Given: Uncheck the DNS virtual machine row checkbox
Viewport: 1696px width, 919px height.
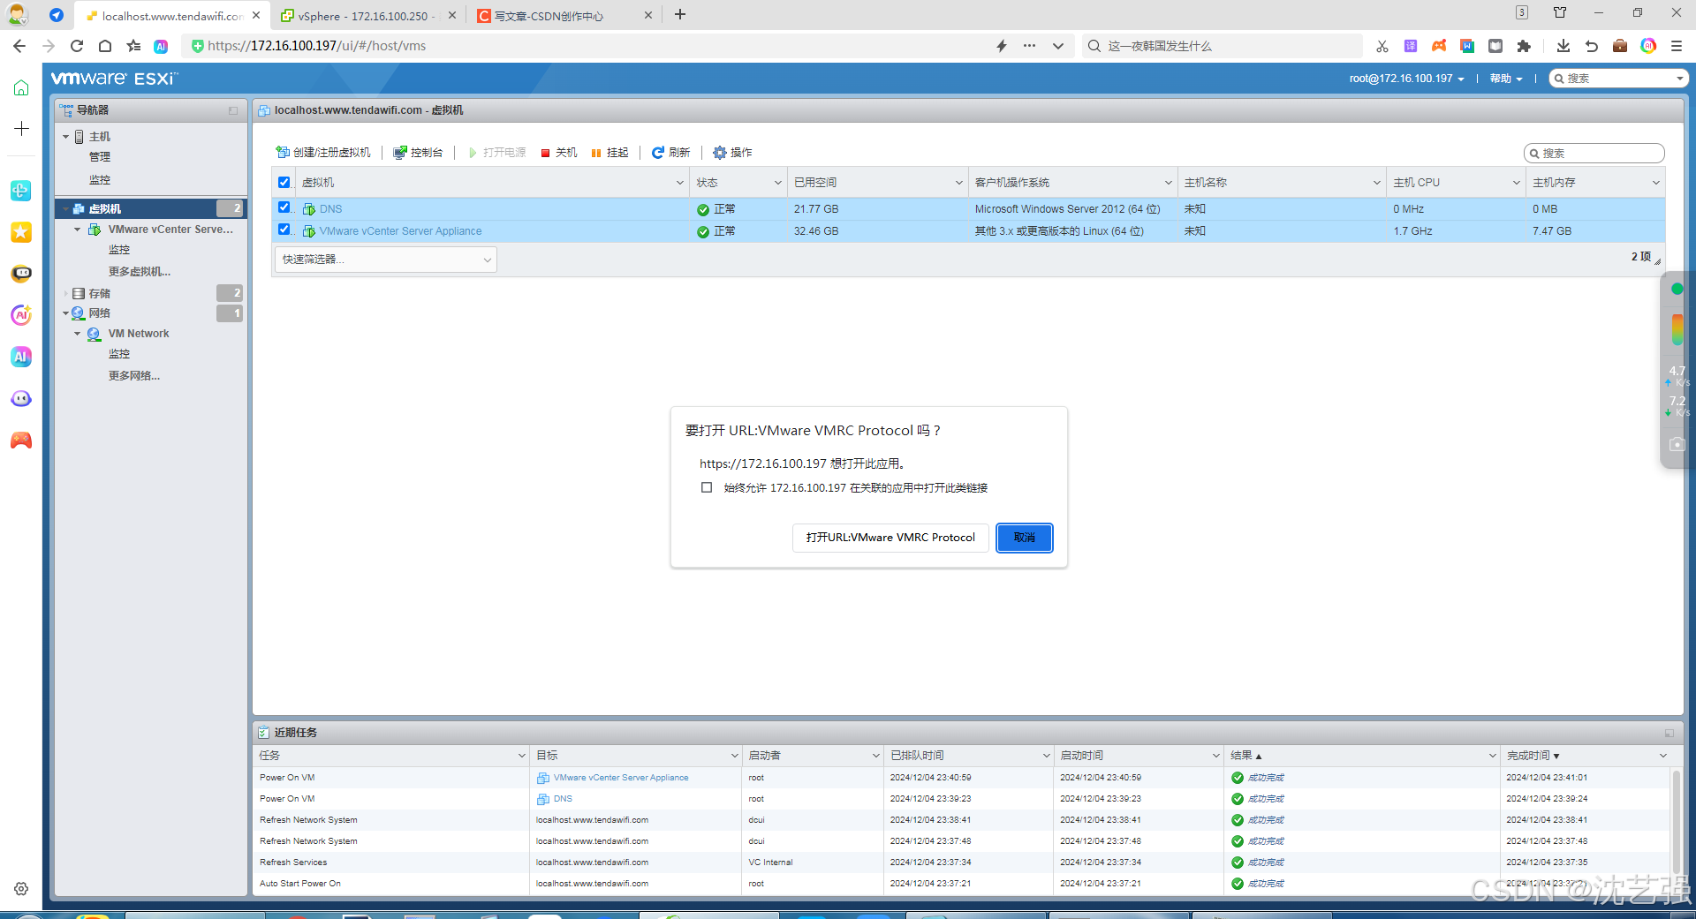Looking at the screenshot, I should pyautogui.click(x=284, y=207).
